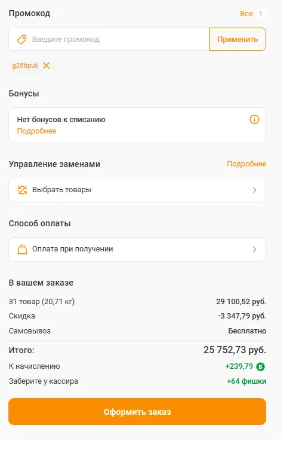Viewport: 287px width, 449px height.
Task: Click the green bonus coin icon
Action: point(260,366)
